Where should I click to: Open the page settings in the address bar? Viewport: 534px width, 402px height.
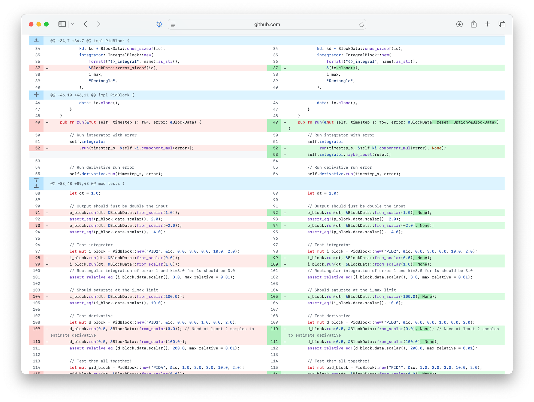point(173,24)
